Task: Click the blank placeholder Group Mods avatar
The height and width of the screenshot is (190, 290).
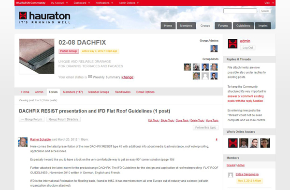Action: pyautogui.click(x=205, y=76)
